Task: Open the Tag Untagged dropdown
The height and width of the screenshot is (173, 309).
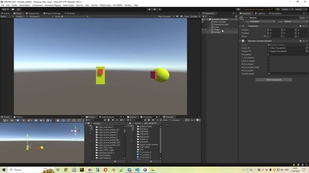Action: pos(262,22)
